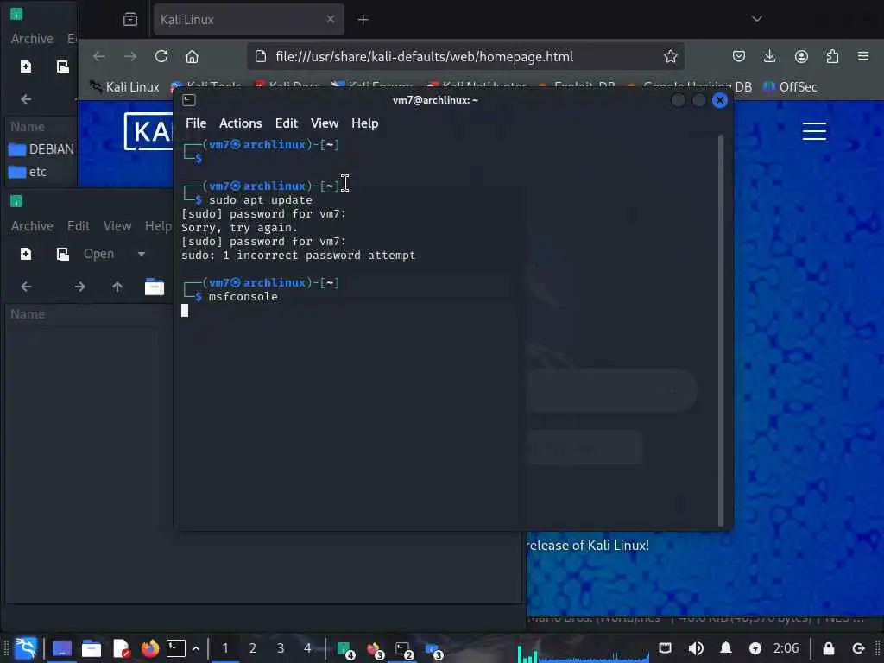Launch Firefox from the taskbar
884x663 pixels.
tap(149, 648)
